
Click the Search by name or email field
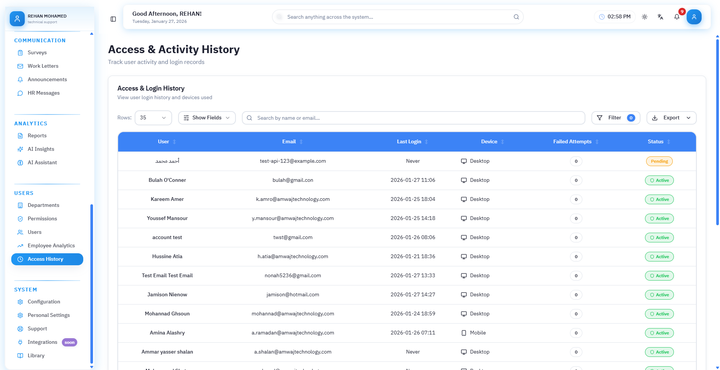375,117
